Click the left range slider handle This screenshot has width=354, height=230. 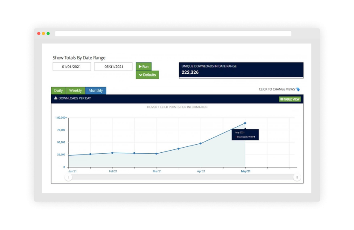(68, 178)
